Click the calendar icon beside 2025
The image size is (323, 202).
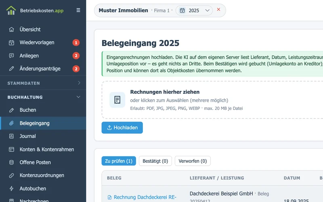click(x=182, y=11)
